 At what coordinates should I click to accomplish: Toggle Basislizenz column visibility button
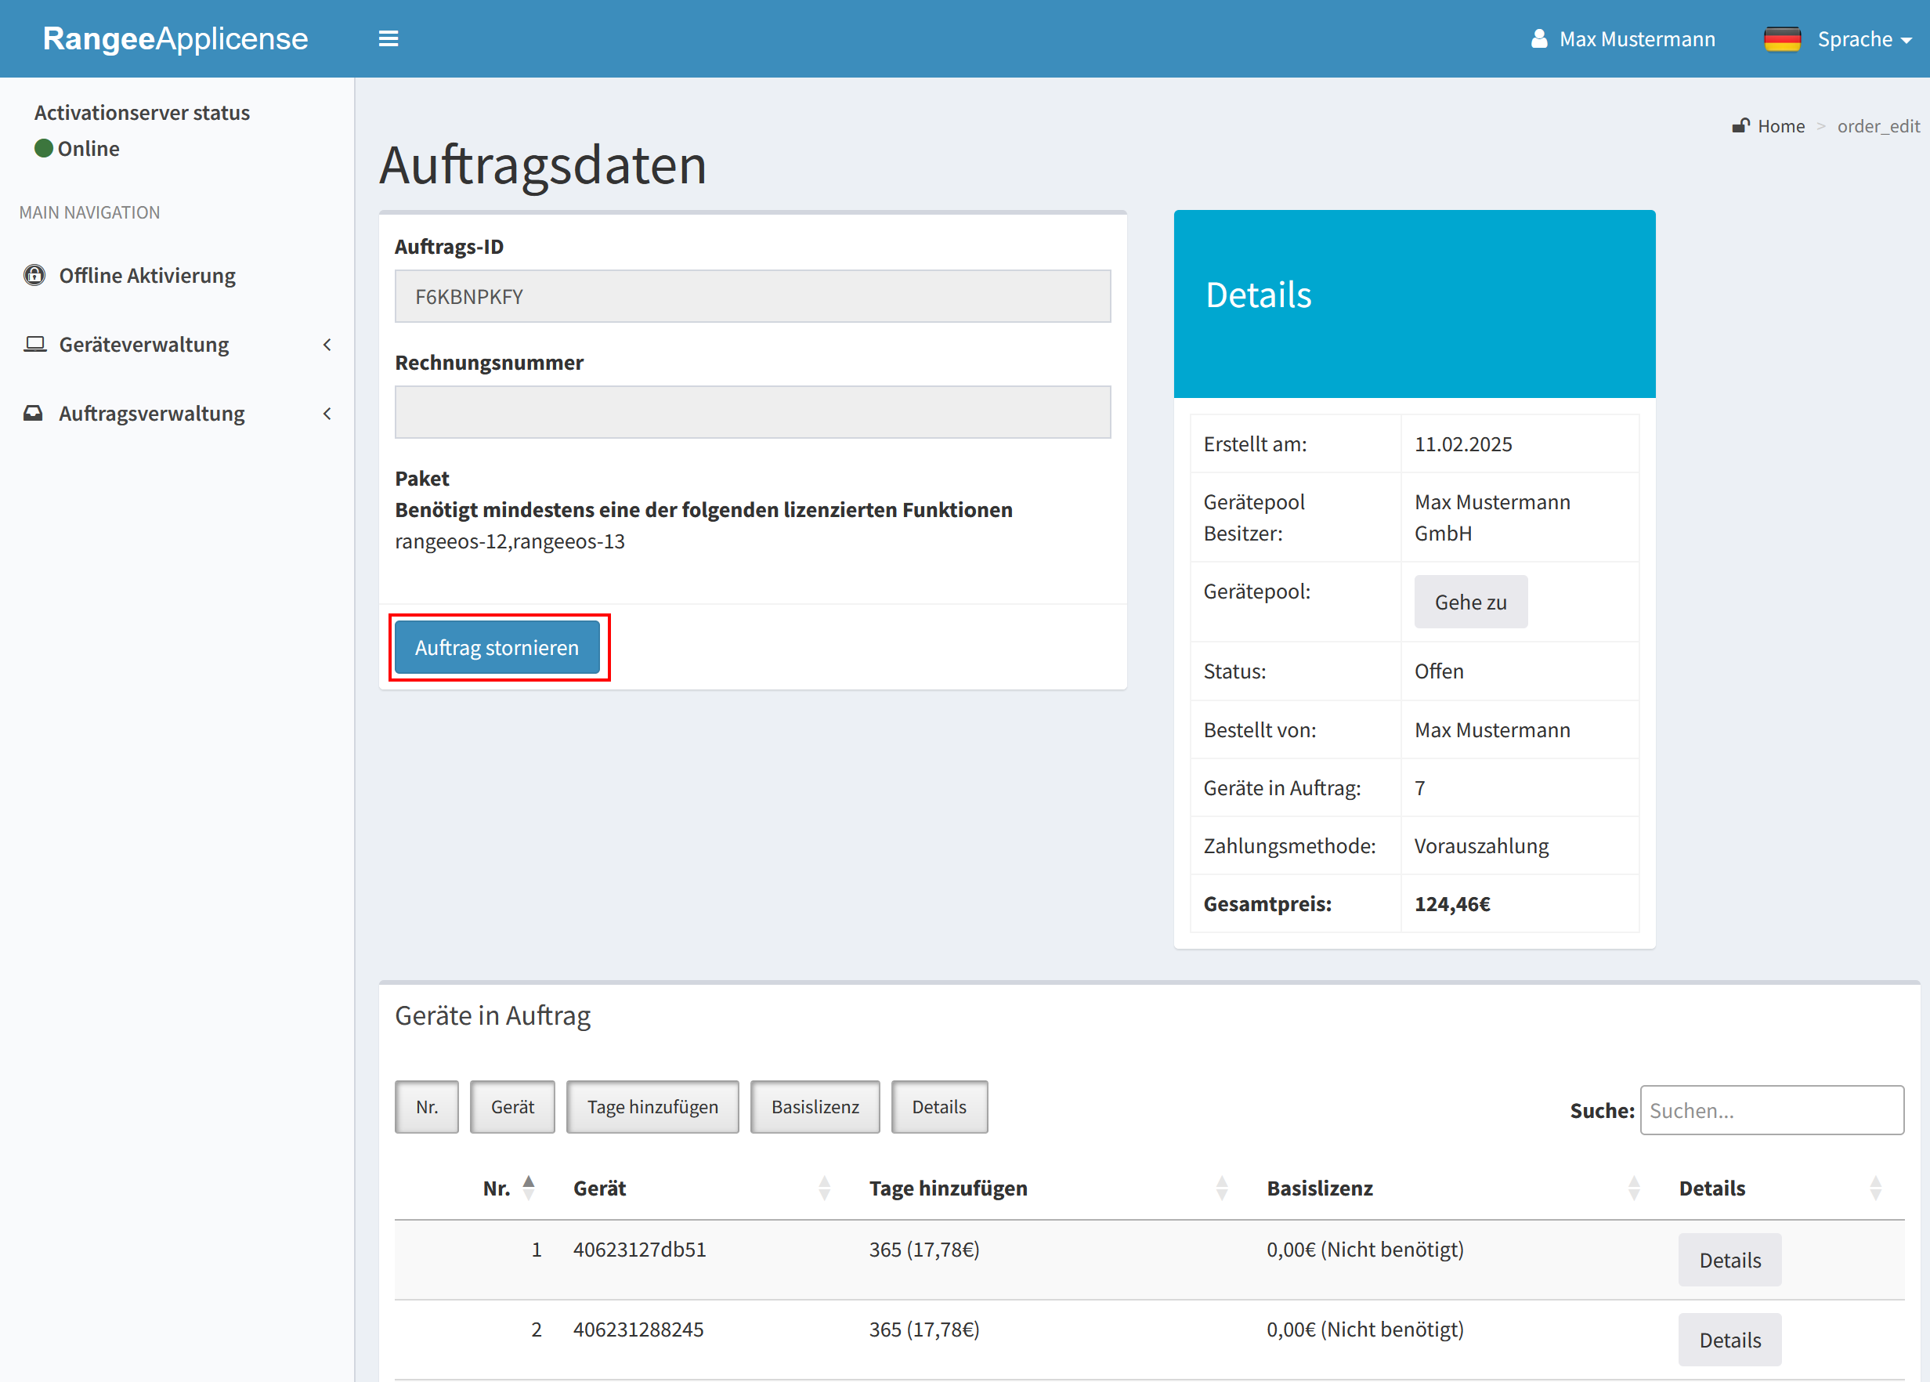(x=814, y=1106)
